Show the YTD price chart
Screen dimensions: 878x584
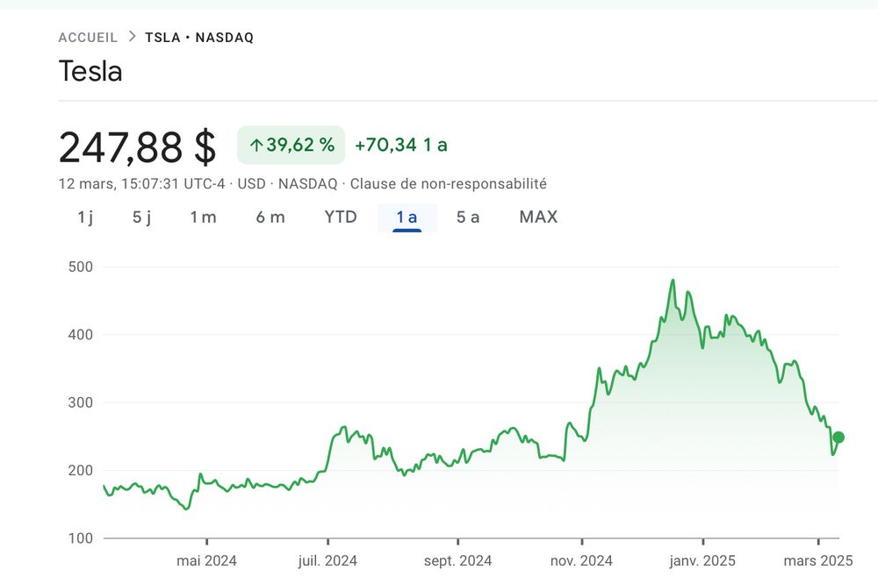click(x=341, y=217)
